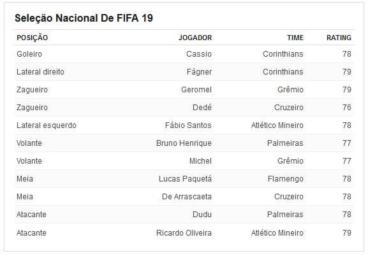Click the RATING column header
This screenshot has width=368, height=256.
(339, 38)
